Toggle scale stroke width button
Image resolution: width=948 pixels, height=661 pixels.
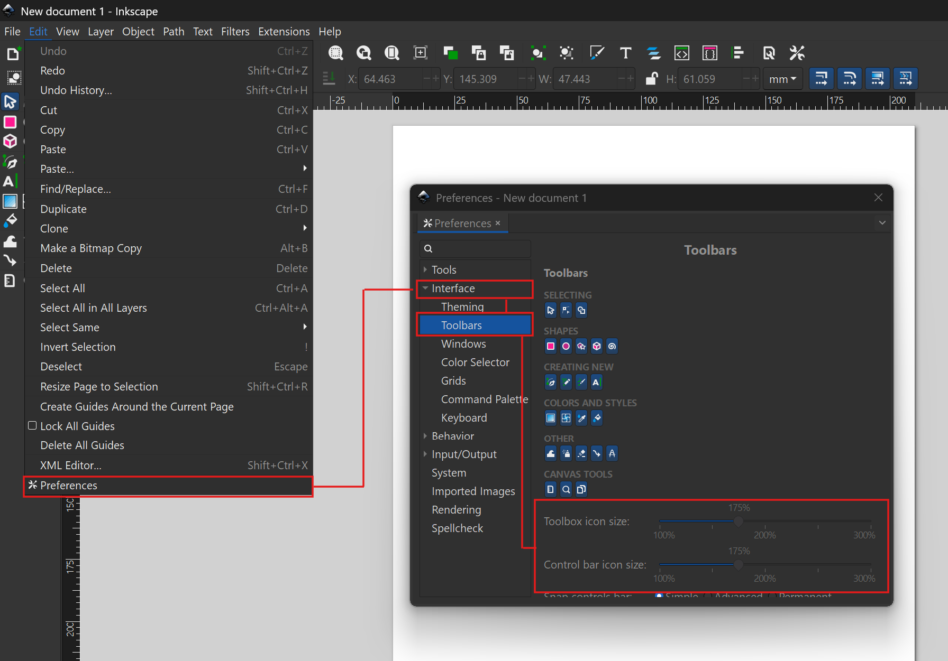click(x=822, y=79)
